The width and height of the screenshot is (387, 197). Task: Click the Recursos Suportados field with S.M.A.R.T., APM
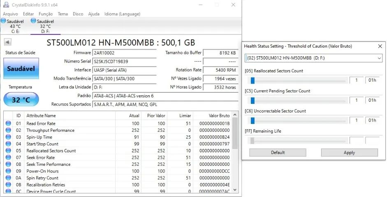165,104
